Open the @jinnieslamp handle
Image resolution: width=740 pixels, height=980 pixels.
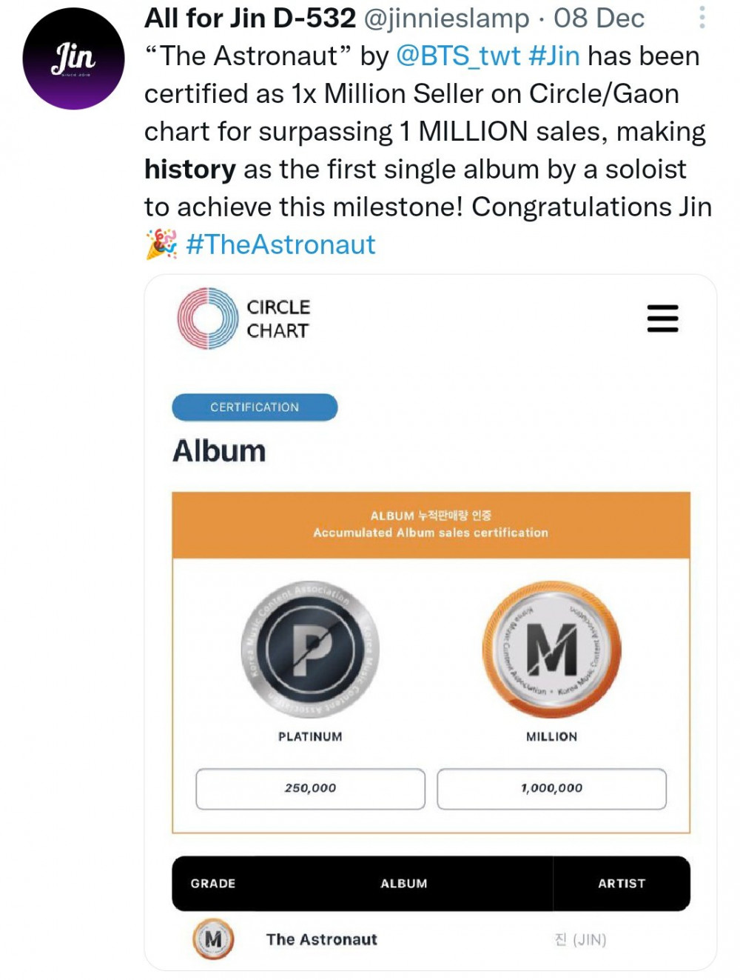[447, 19]
